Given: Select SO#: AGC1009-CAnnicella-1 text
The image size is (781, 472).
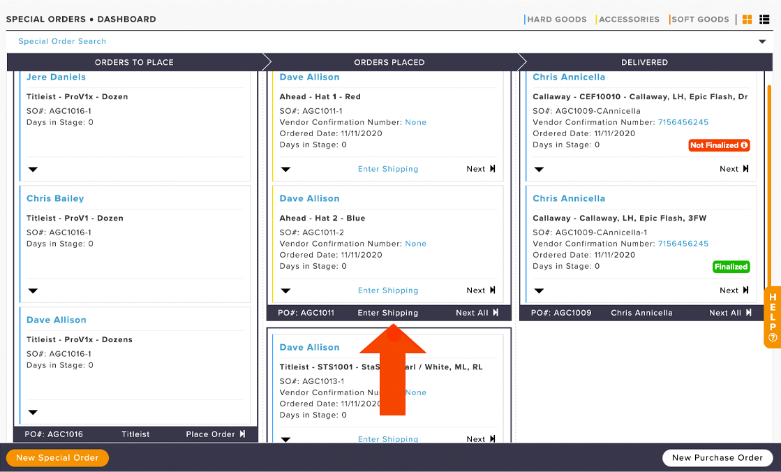Looking at the screenshot, I should click(x=590, y=233).
